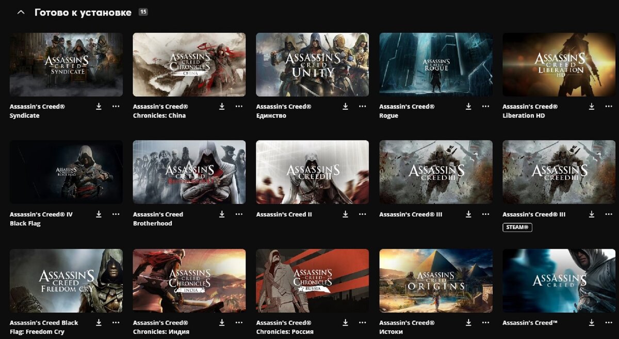Screen dimensions: 619x339
Task: Download Assassin's Creed Chronicles: Индия
Action: point(222,323)
